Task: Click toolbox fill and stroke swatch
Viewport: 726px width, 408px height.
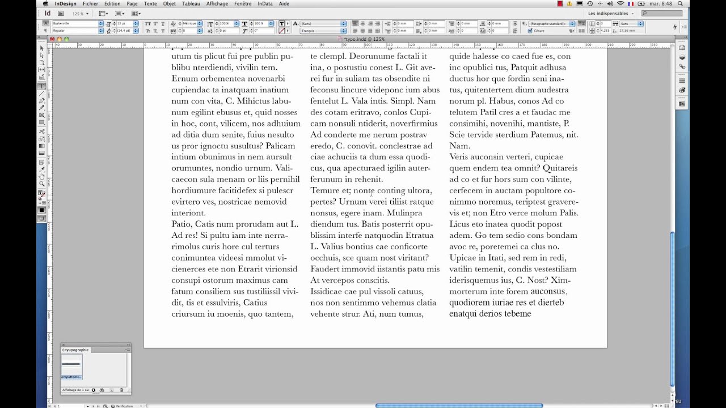Action: (x=41, y=193)
